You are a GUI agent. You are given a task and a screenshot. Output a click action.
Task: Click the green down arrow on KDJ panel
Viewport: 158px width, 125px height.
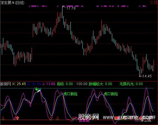tap(36, 89)
